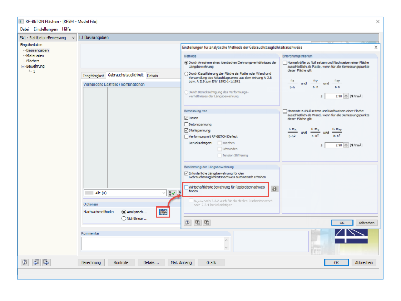Switch to the Details tab
The image size is (401, 301).
[152, 76]
